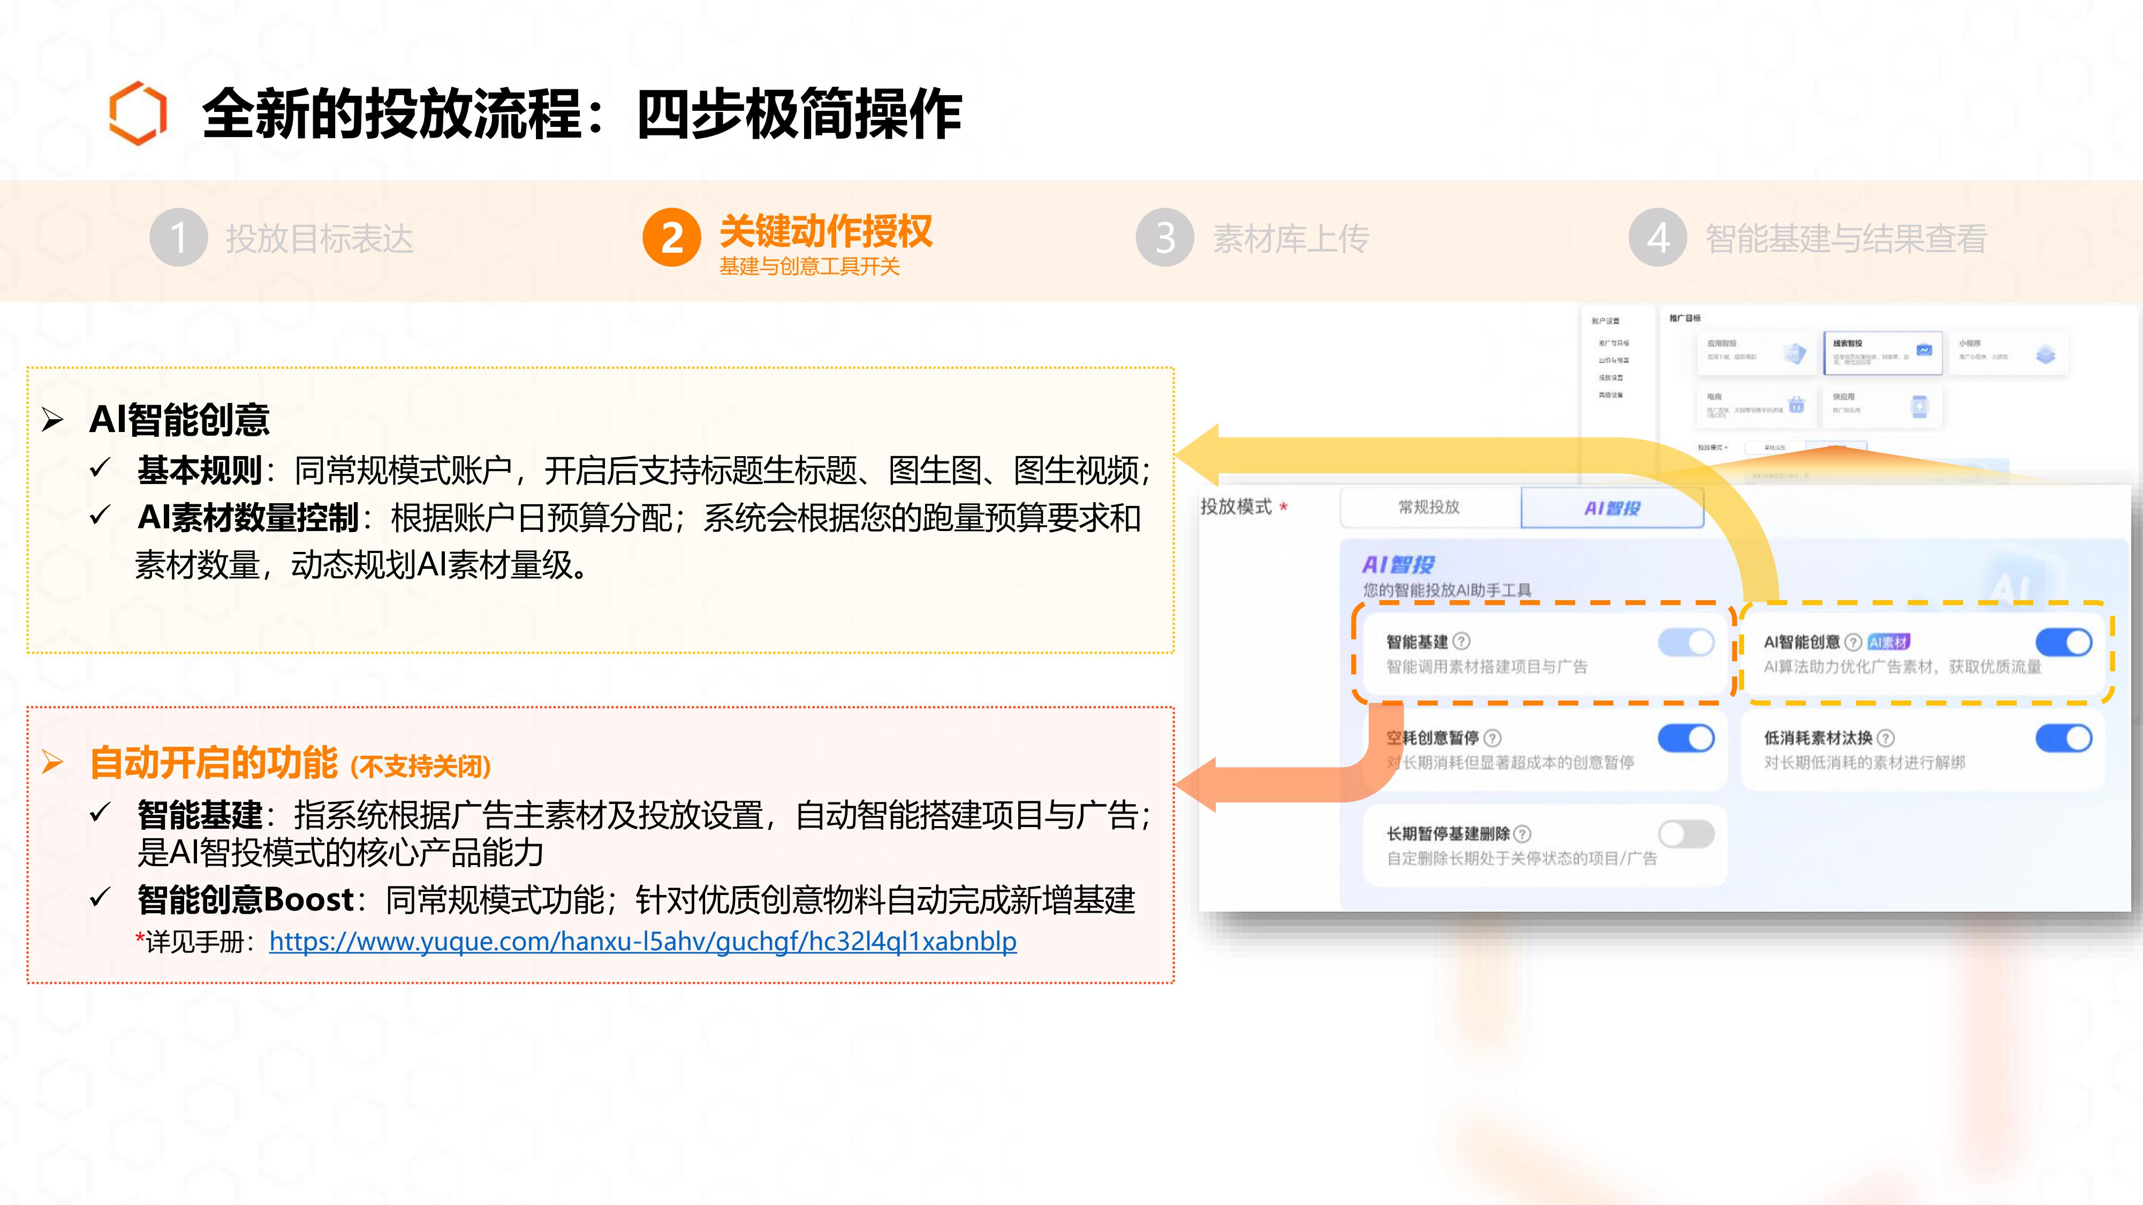The image size is (2143, 1205).
Task: Disable the 空耗创意暂停 switch
Action: 1685,738
